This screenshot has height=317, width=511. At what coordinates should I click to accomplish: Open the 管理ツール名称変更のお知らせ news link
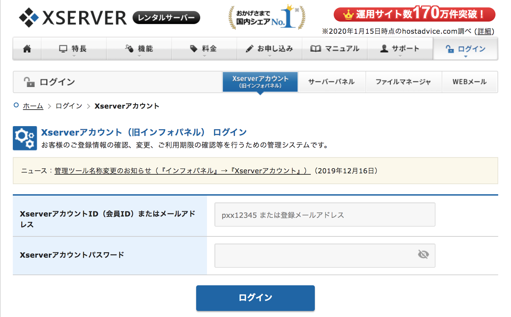pos(182,171)
